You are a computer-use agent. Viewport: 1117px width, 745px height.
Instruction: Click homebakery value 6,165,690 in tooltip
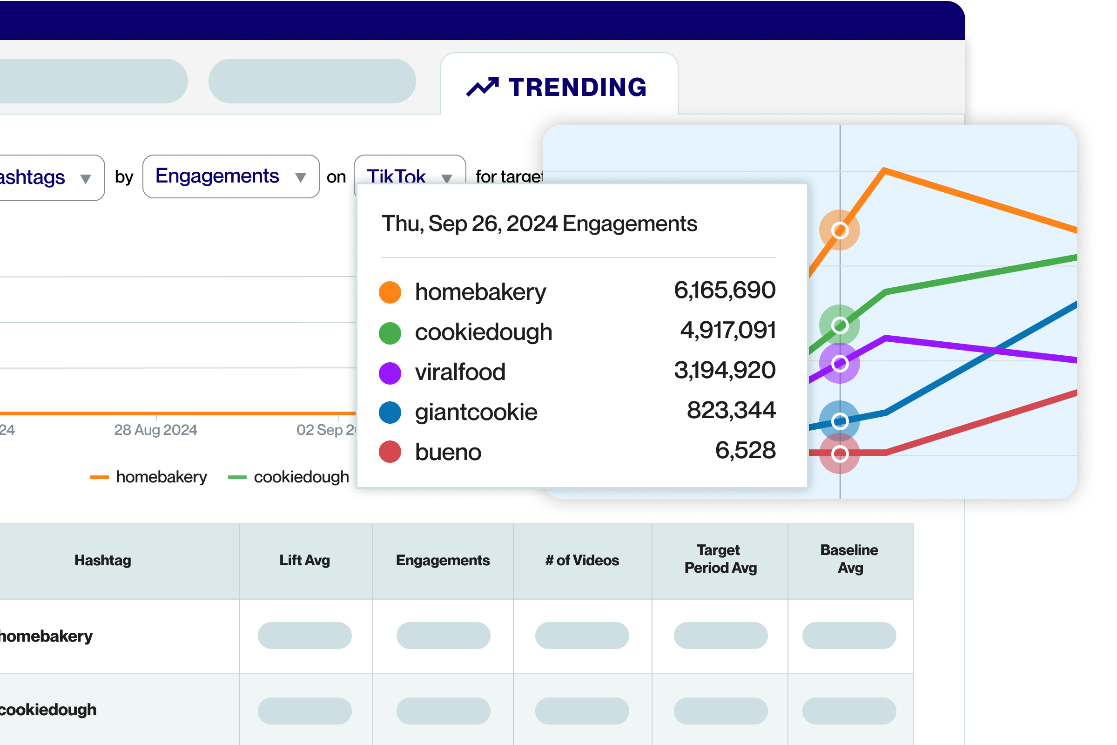pyautogui.click(x=725, y=290)
